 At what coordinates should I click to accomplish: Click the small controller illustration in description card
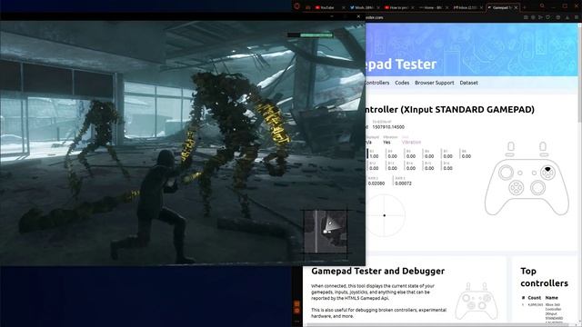click(477, 301)
